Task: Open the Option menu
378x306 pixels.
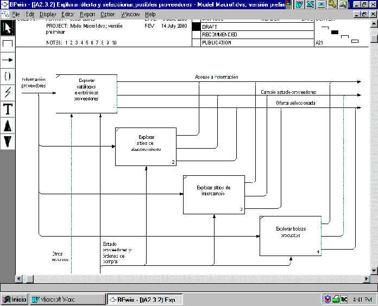Action: click(x=108, y=15)
